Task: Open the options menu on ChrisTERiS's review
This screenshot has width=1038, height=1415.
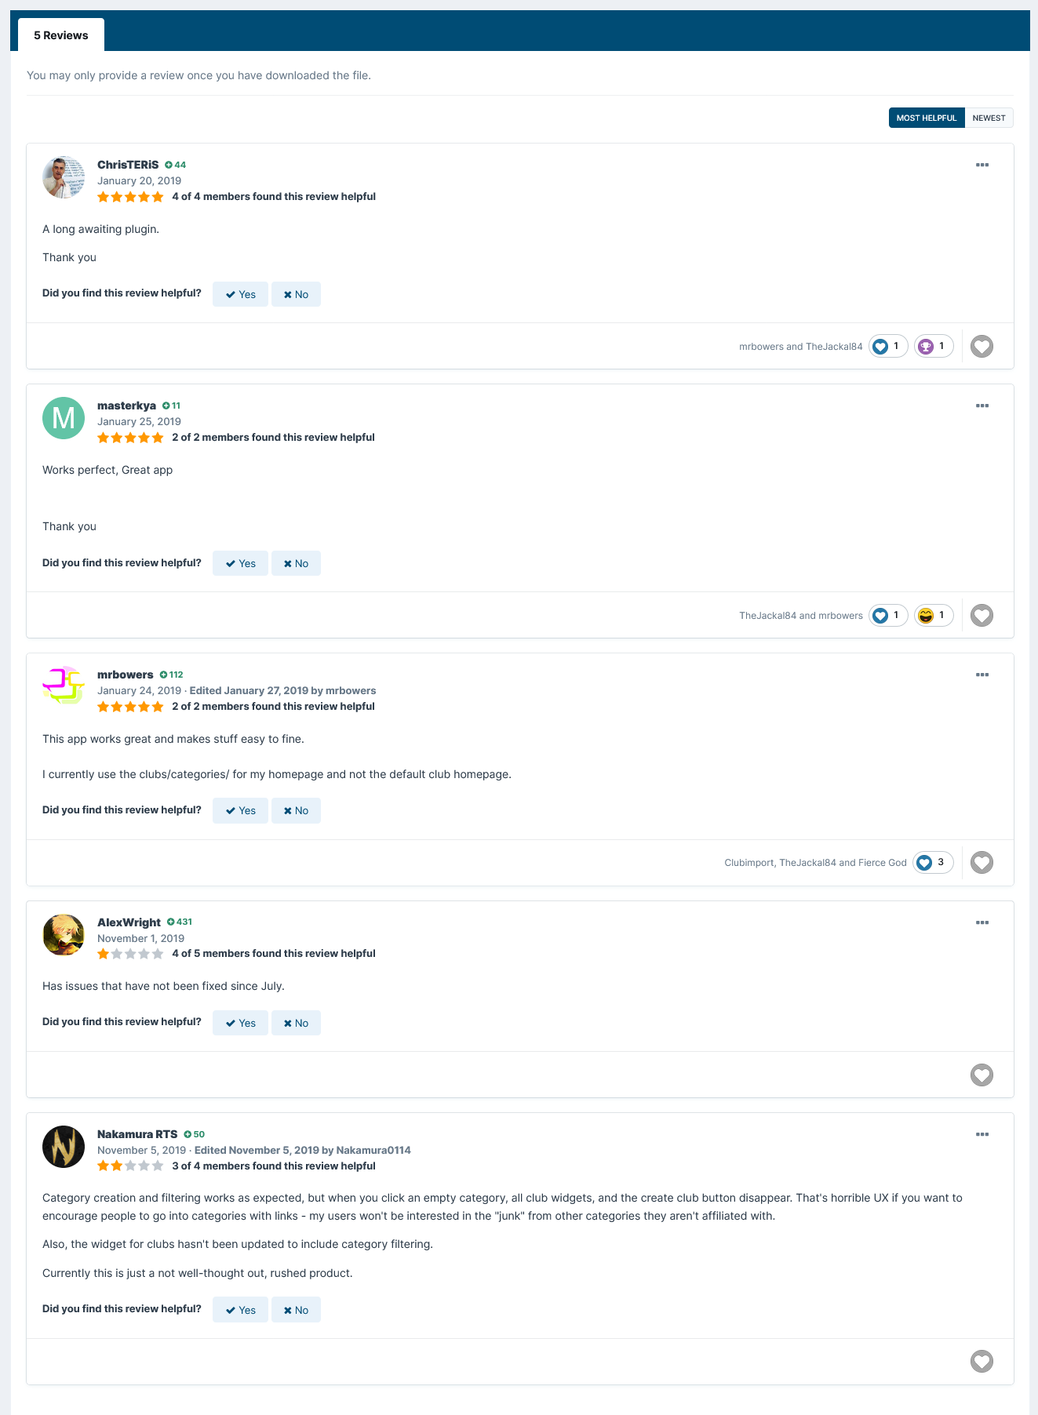Action: pyautogui.click(x=982, y=165)
